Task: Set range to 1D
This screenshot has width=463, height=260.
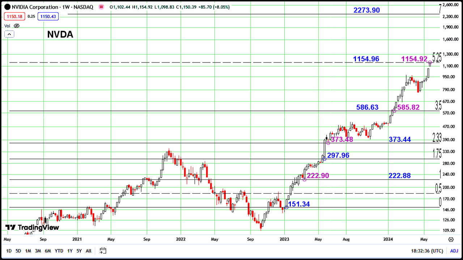Action: click(x=9, y=251)
